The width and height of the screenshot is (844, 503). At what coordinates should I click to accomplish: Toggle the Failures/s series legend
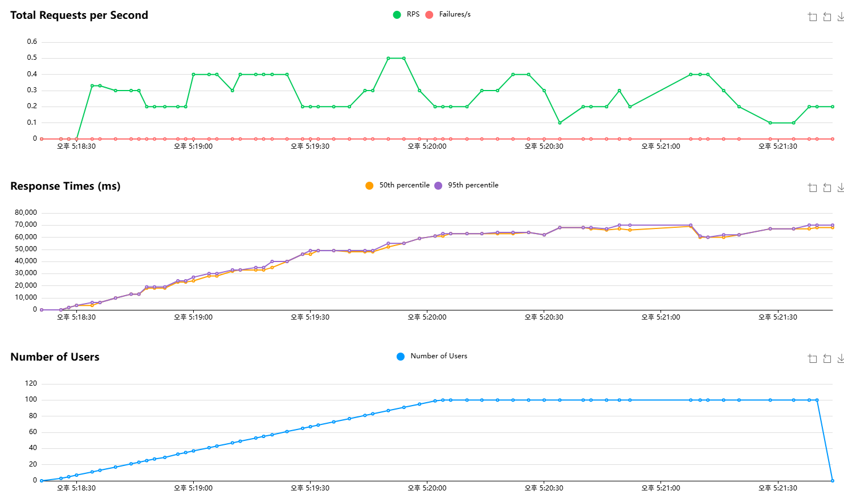click(x=448, y=14)
